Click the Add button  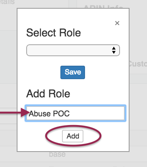click(x=73, y=136)
